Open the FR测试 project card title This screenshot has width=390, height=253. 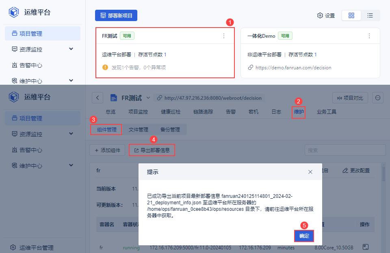coord(109,36)
